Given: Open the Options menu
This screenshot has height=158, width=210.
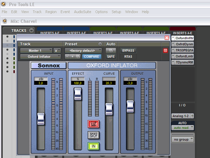Looking at the screenshot, I should click(101, 12).
